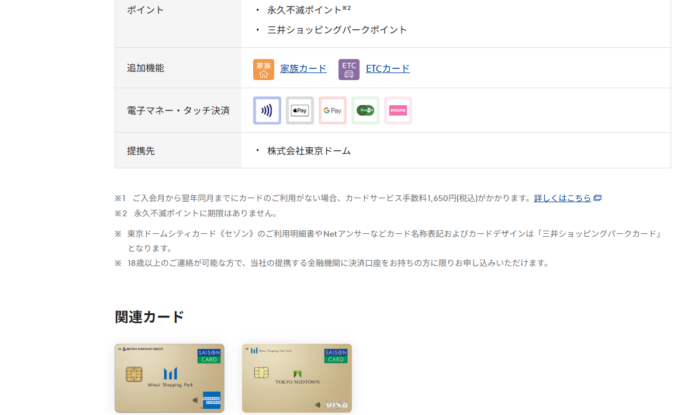Click the purple ETC card icon

tap(349, 70)
